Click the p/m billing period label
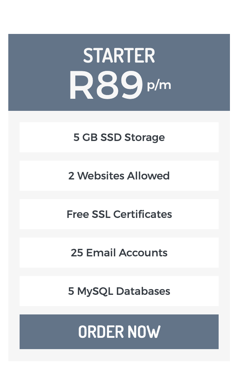 click(159, 85)
